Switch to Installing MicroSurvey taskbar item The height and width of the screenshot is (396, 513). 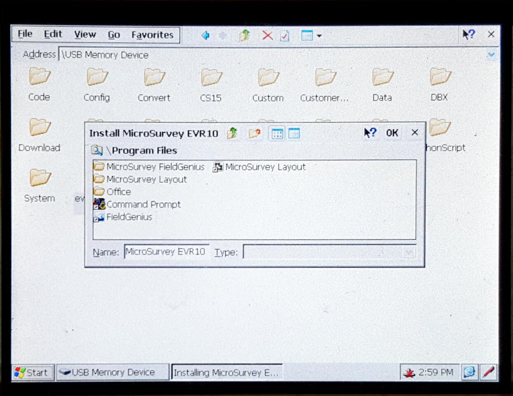[227, 373]
